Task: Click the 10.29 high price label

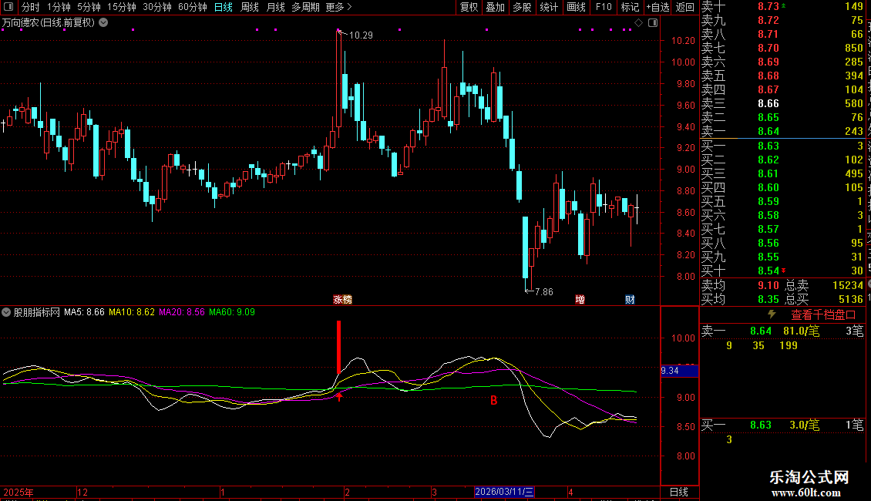Action: tap(361, 35)
